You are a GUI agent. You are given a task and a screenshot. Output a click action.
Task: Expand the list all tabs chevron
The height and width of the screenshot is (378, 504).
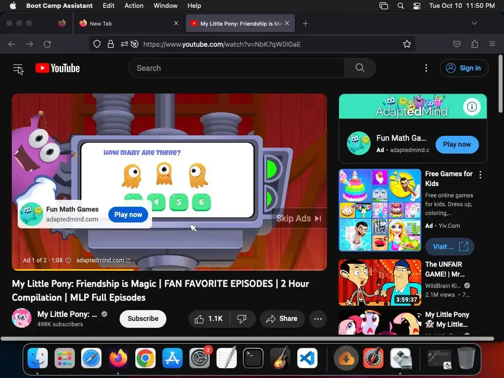[x=474, y=23]
